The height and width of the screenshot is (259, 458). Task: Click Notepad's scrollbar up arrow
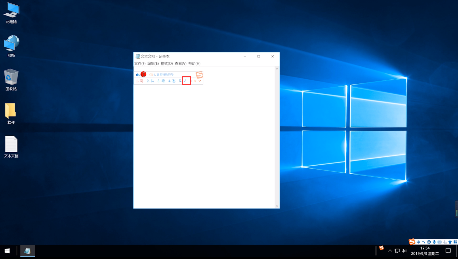277,69
